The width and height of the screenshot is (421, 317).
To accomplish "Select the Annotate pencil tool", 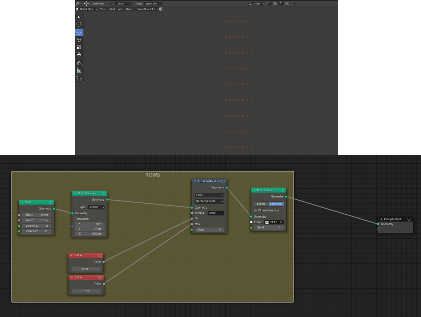I will pyautogui.click(x=79, y=63).
